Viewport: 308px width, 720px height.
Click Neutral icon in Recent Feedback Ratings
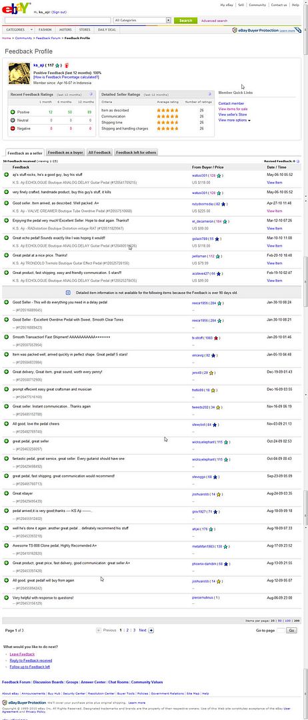tap(13, 120)
